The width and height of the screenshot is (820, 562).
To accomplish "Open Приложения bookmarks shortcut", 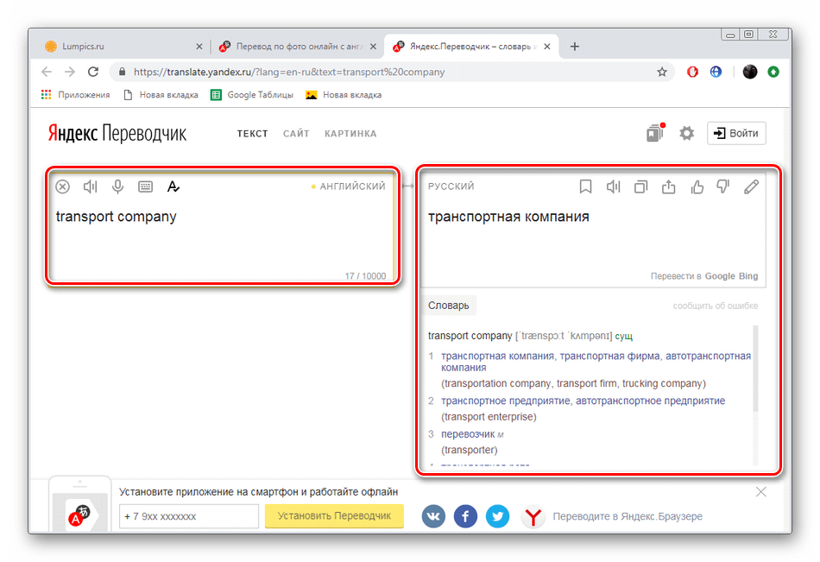I will coord(75,95).
